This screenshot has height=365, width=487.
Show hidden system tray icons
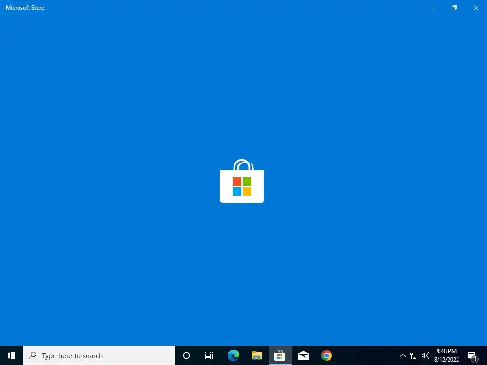pyautogui.click(x=402, y=355)
